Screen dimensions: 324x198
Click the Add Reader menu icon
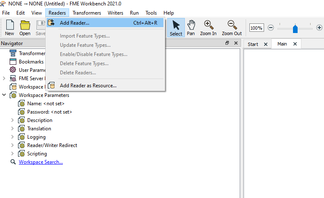tap(51, 23)
